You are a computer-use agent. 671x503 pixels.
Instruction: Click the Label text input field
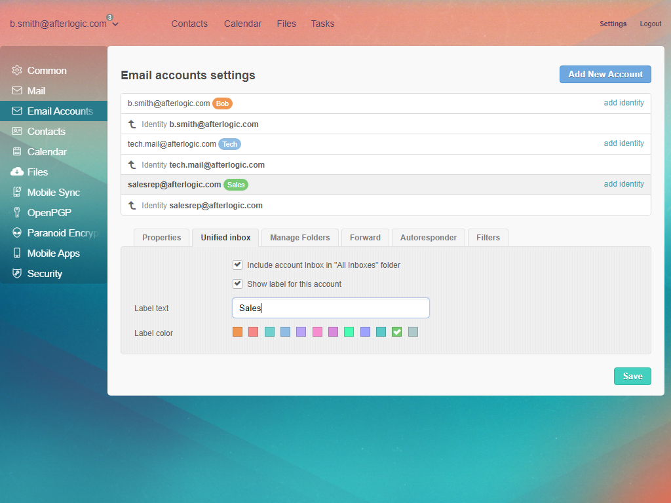coord(331,308)
